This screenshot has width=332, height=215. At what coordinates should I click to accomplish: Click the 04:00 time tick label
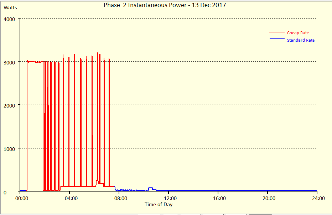click(x=71, y=198)
